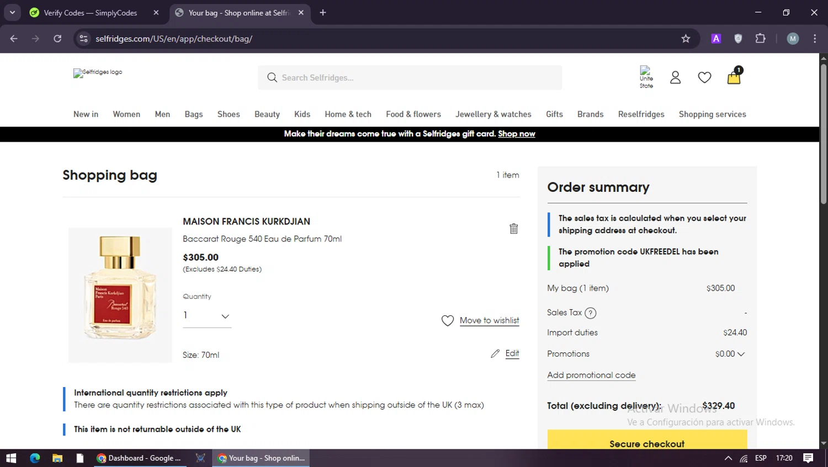Image resolution: width=828 pixels, height=467 pixels.
Task: Close the Your bag Selfridges tab
Action: 301,13
